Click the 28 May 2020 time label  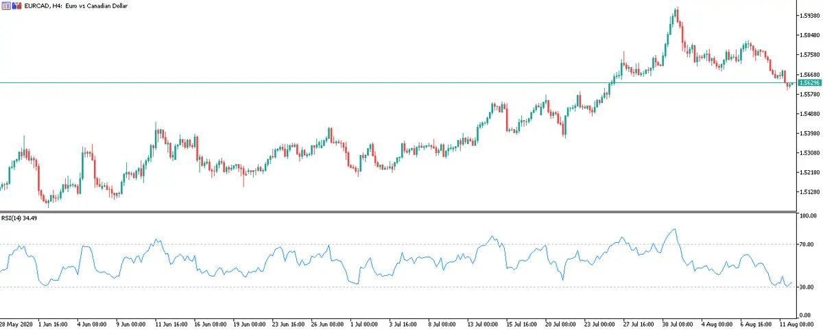(x=15, y=324)
